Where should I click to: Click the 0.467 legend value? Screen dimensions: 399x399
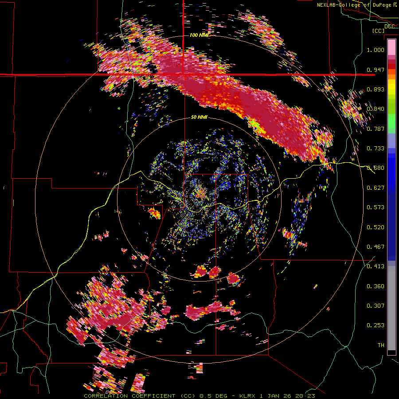[x=376, y=246]
